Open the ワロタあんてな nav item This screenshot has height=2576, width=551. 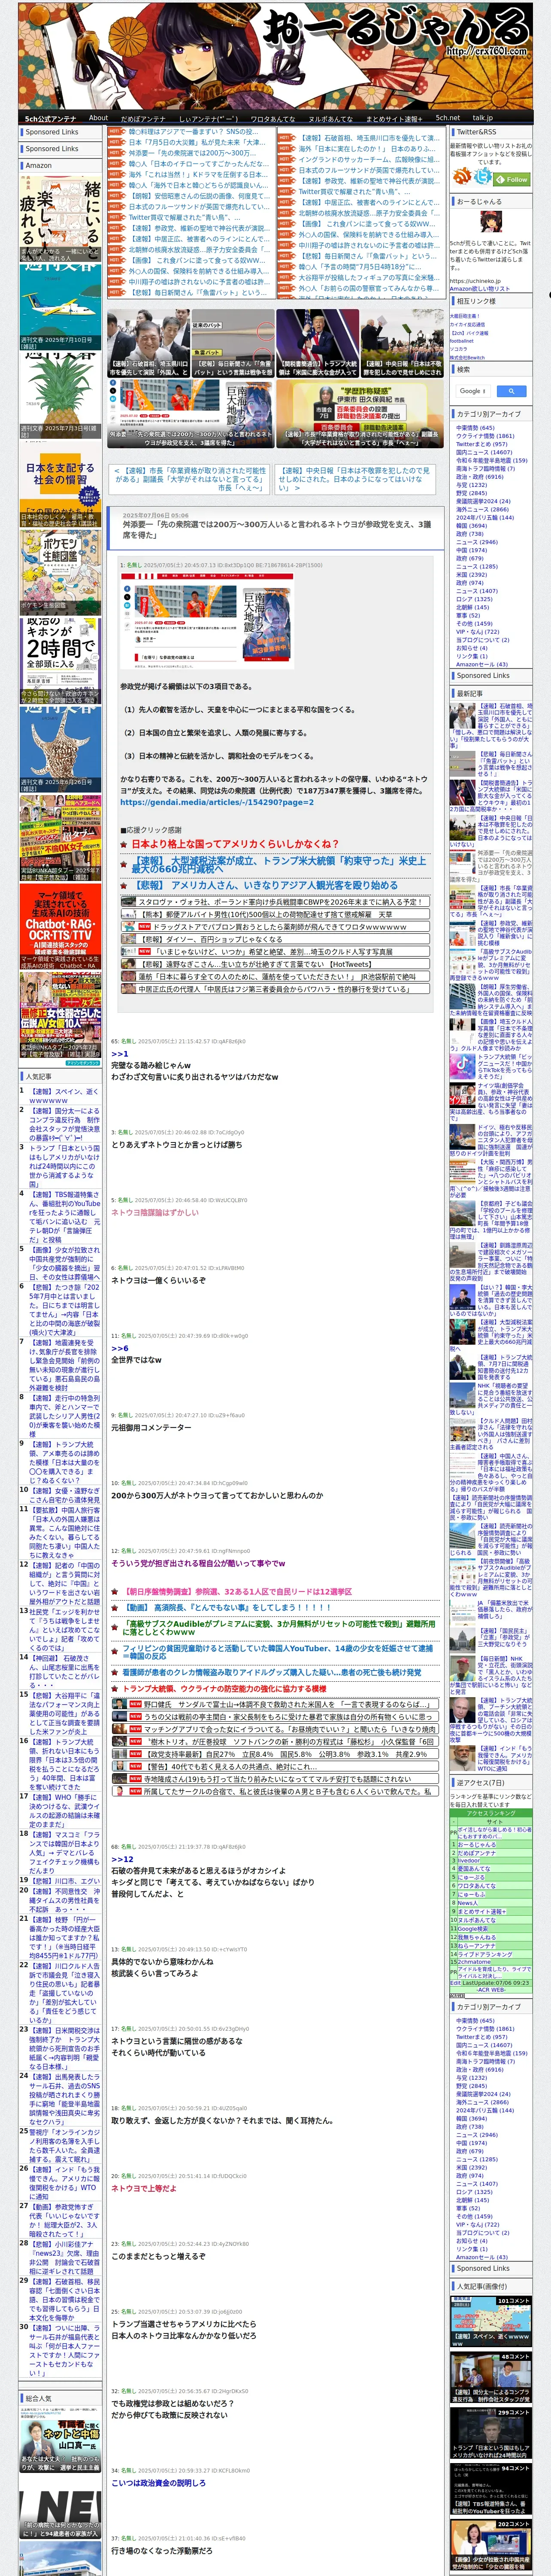[x=272, y=118]
